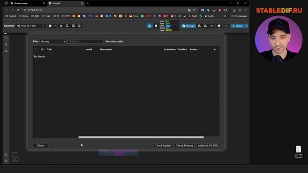
Task: Click the Check Update button
Action: [163, 146]
